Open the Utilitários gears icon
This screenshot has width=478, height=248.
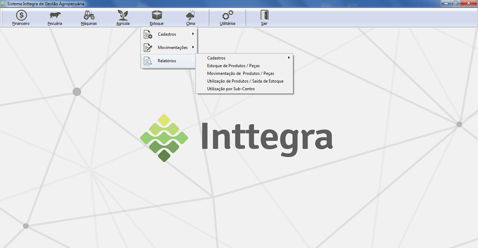tap(228, 15)
